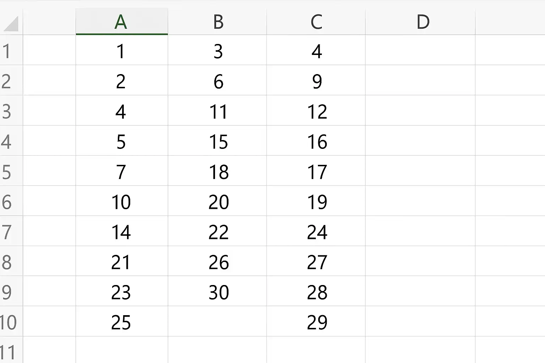Click cell B1 containing value 3
This screenshot has width=545, height=363.
[218, 51]
